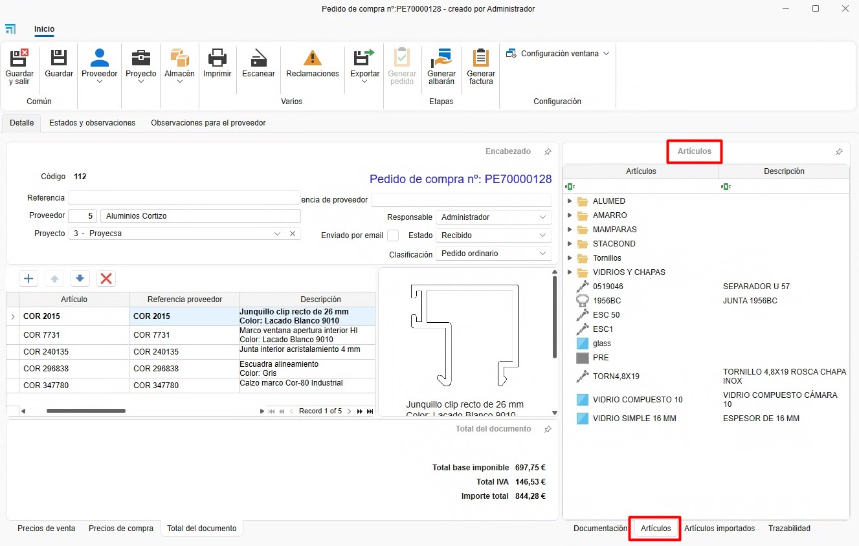Click the Guardar floppy disk icon

point(59,58)
